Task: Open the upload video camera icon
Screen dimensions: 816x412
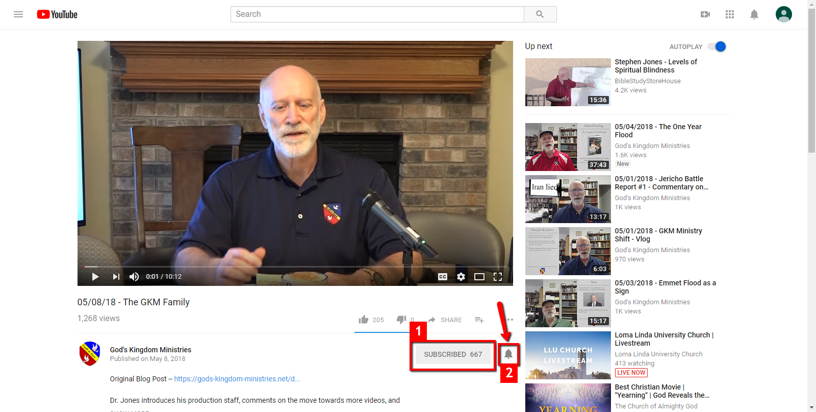Action: (705, 14)
